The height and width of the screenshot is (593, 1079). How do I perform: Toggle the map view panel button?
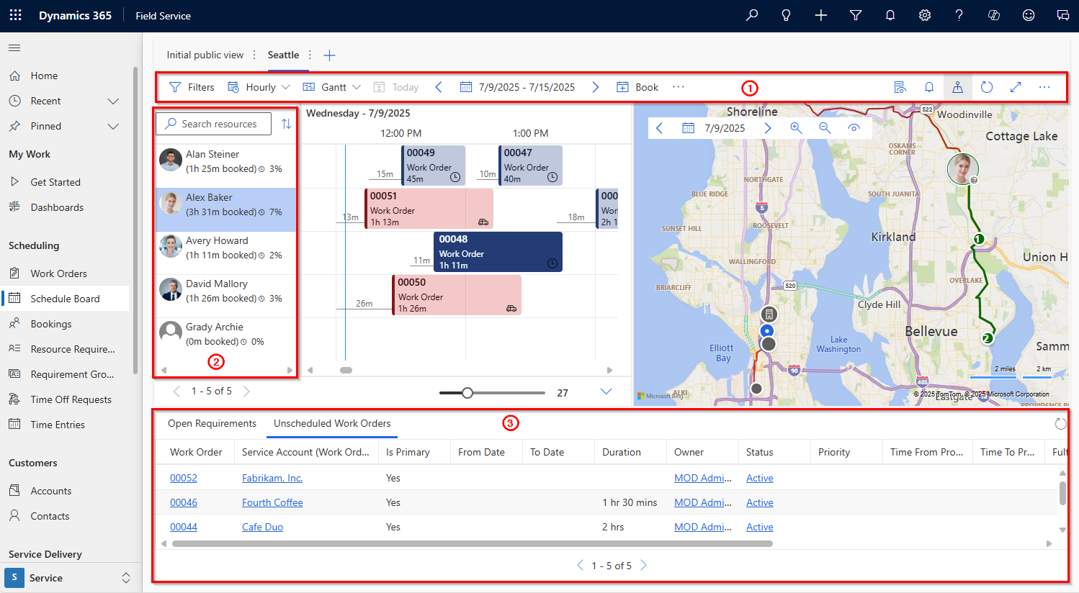tap(957, 87)
